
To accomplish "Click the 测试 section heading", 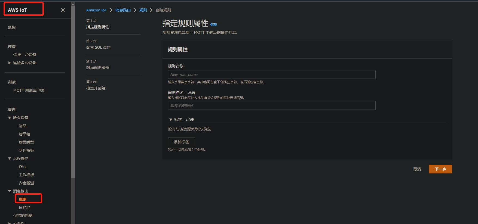I will coord(12,82).
